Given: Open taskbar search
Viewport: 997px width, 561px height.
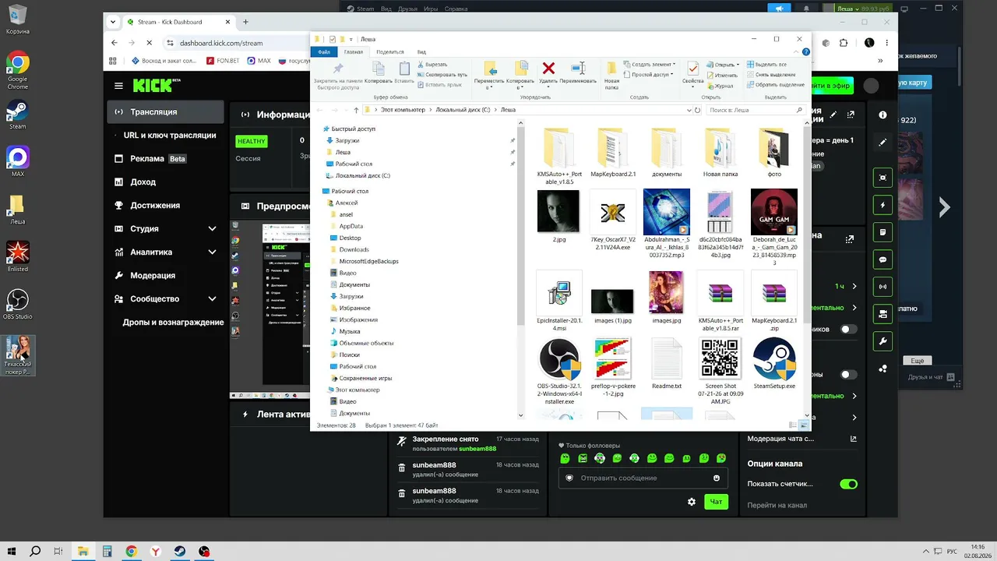Looking at the screenshot, I should pos(35,552).
